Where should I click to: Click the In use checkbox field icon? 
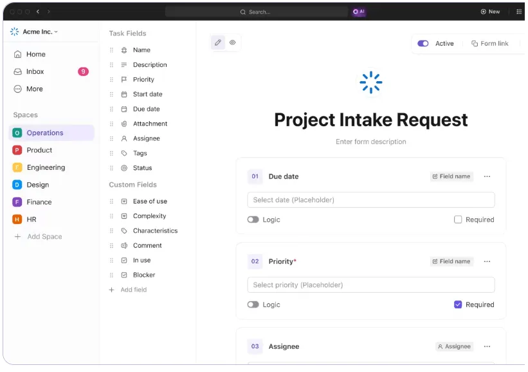click(124, 261)
